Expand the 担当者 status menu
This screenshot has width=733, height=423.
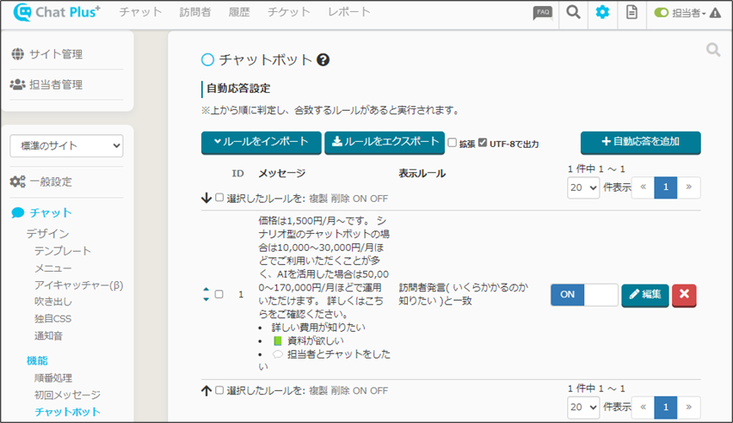(687, 13)
